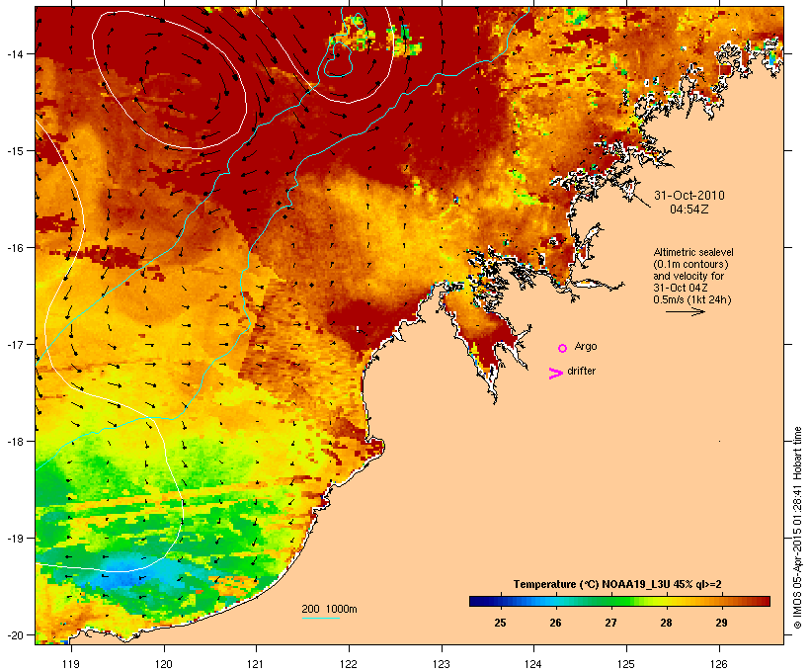The height and width of the screenshot is (672, 810).
Task: Click the longitude axis label 121
Action: [256, 664]
